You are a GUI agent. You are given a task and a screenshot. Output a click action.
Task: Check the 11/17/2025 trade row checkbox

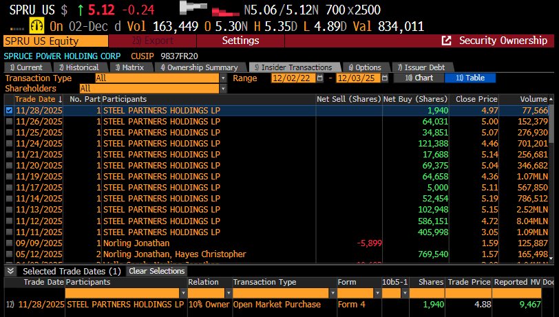[x=9, y=188]
